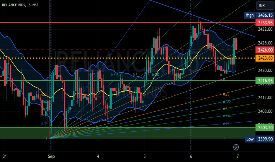This screenshot has height=162, width=275.
Task: Click the 2408.00 price axis tick
Action: click(265, 111)
